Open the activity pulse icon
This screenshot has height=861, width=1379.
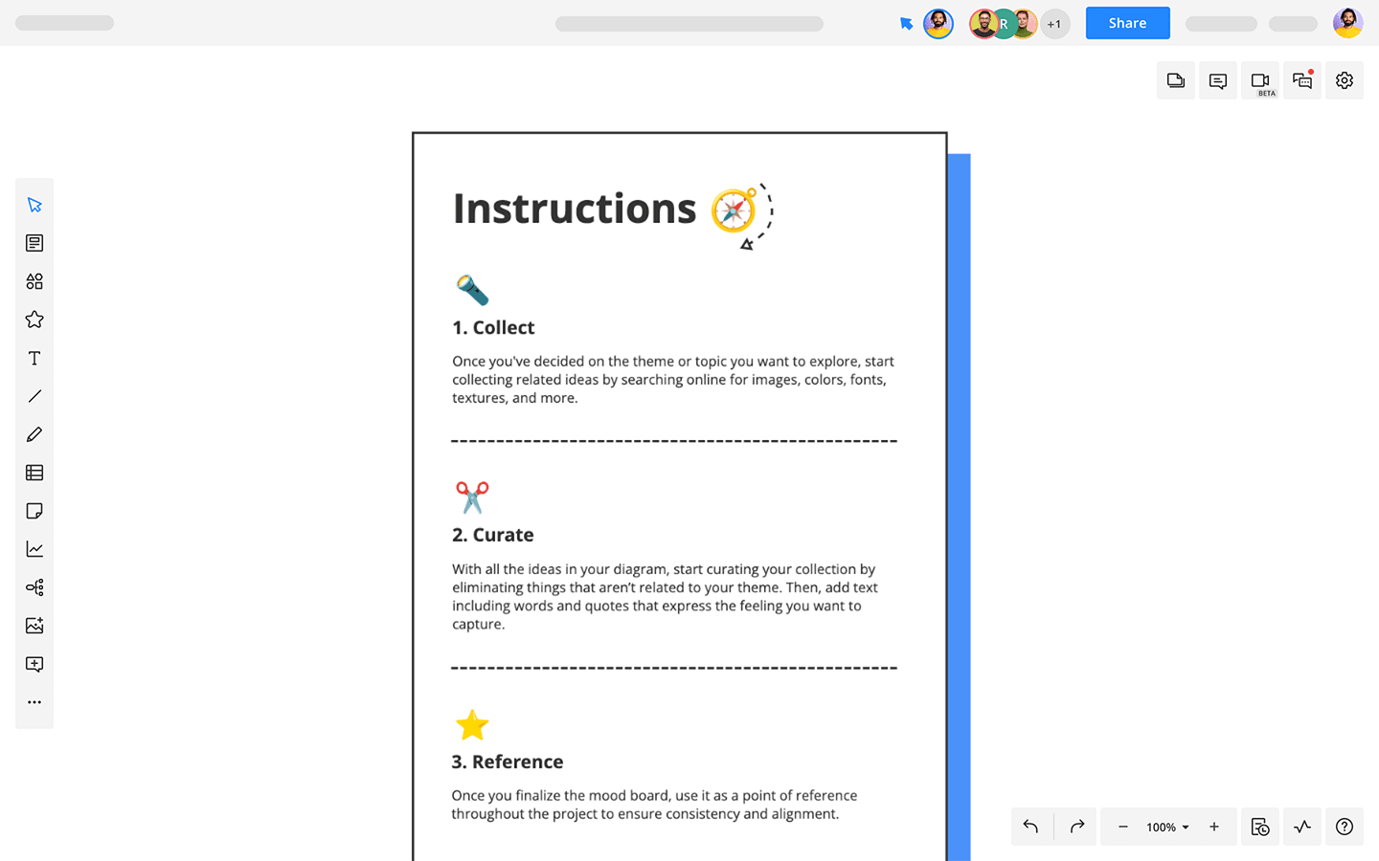(1302, 827)
